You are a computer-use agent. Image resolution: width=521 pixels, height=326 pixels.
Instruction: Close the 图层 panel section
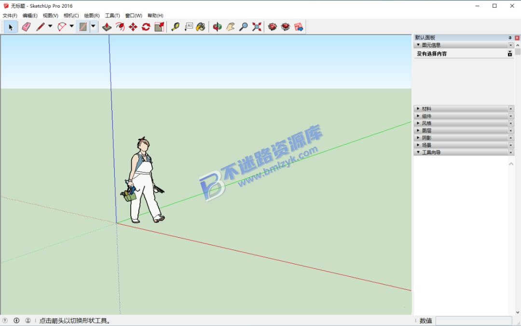click(x=511, y=130)
